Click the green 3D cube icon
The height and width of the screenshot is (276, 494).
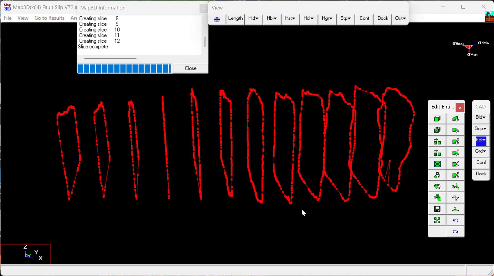pos(437,119)
